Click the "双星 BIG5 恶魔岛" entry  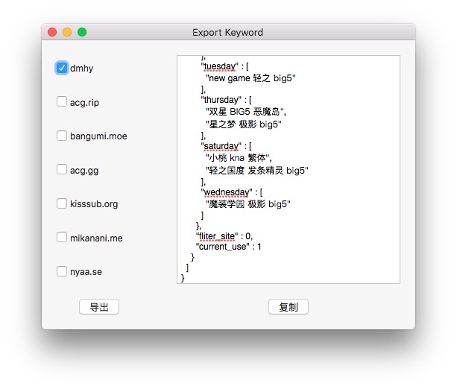[x=245, y=112]
